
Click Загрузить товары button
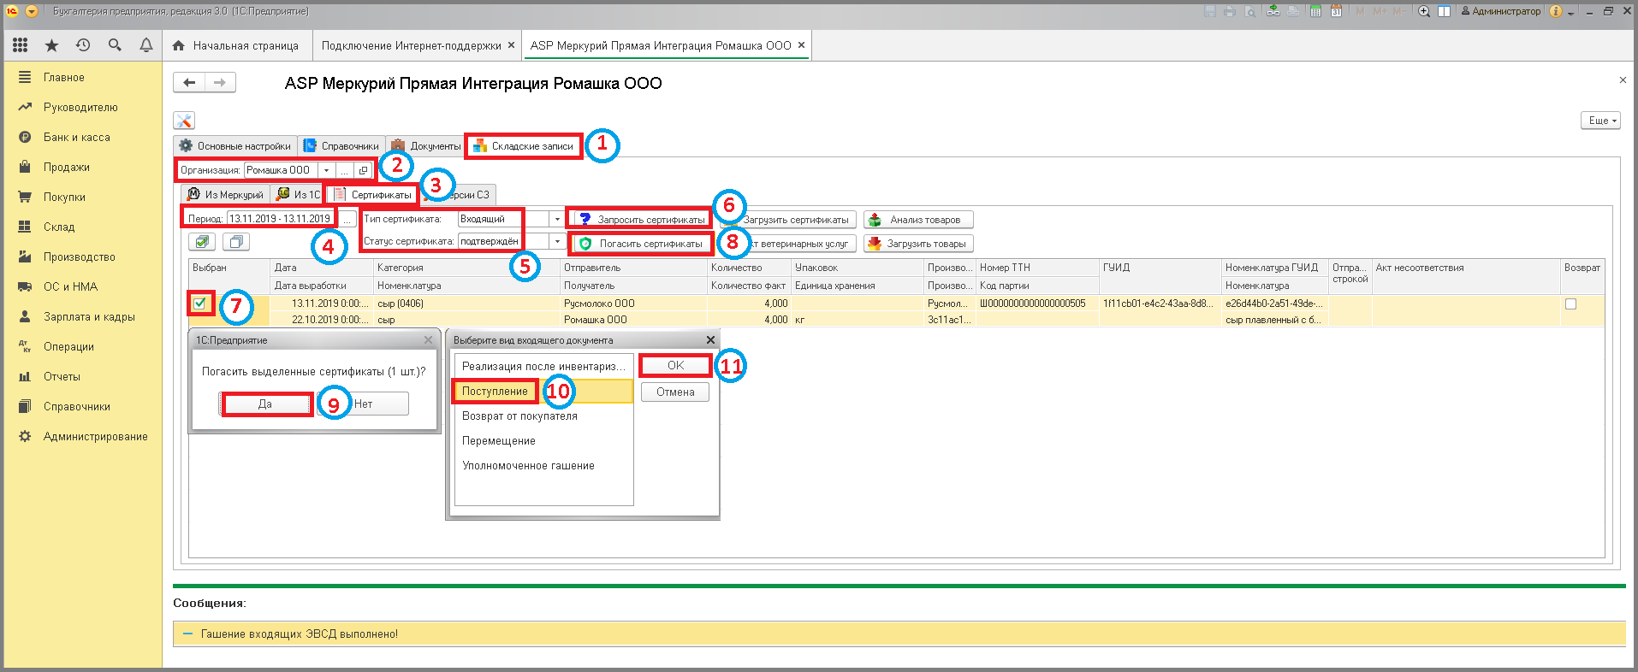coord(919,244)
